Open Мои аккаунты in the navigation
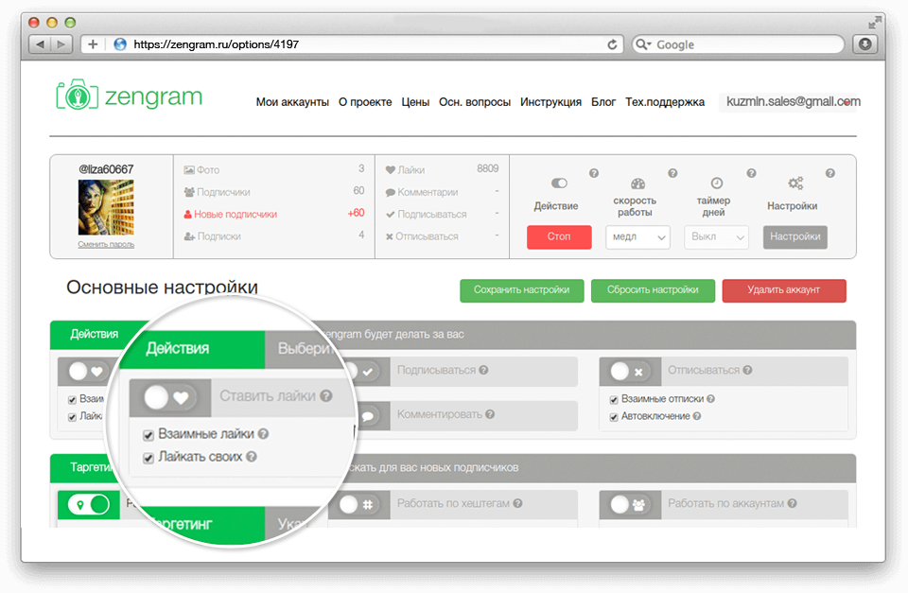This screenshot has width=908, height=593. [x=292, y=102]
